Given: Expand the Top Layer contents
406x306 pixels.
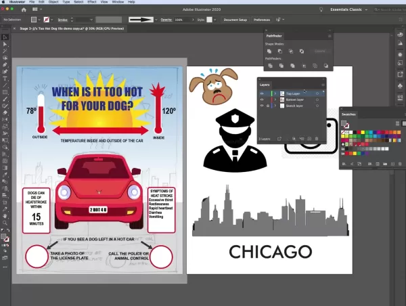Looking at the screenshot, I should tap(275, 93).
